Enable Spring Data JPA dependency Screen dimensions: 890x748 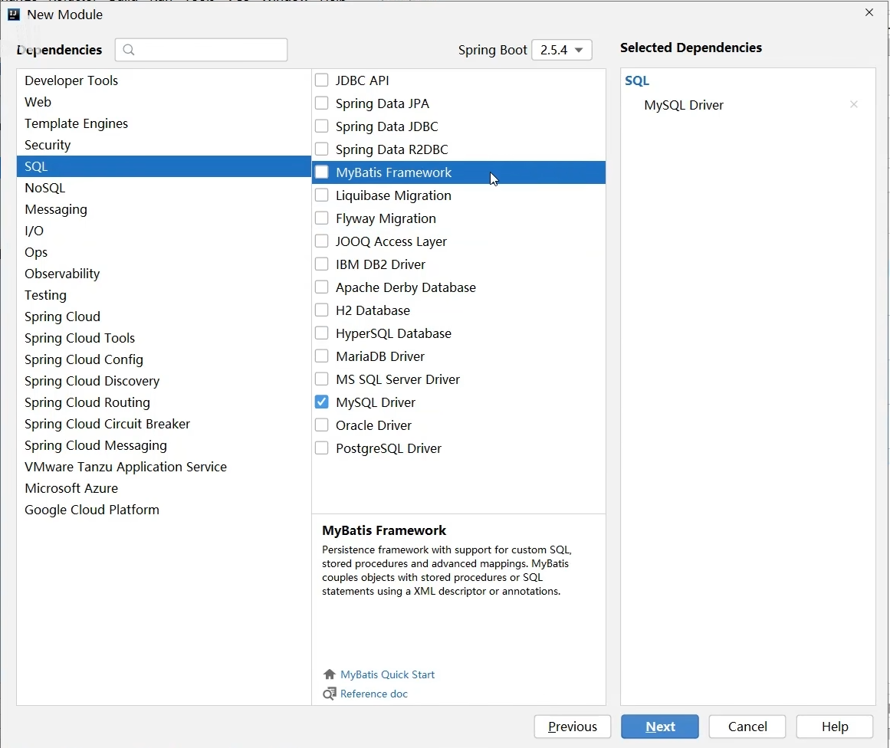coord(322,103)
